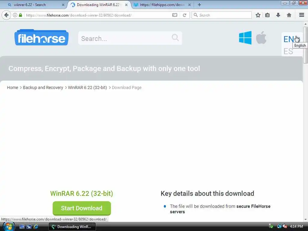Launch Internet Explorer from quick launch

coord(36,227)
